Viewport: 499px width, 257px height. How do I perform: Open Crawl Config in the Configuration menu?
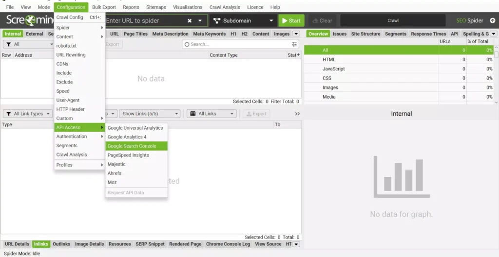(79, 17)
